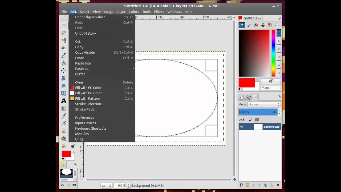The width and height of the screenshot is (341, 192).
Task: Select the Blend gradient tool
Action: [64, 108]
